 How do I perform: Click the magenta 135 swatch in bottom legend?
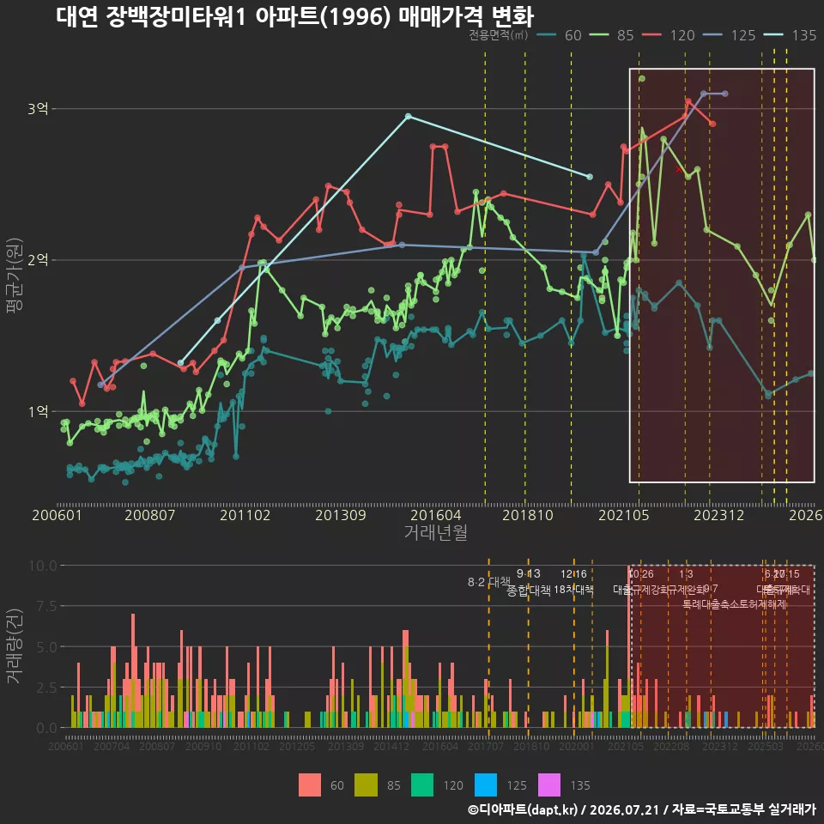click(549, 785)
